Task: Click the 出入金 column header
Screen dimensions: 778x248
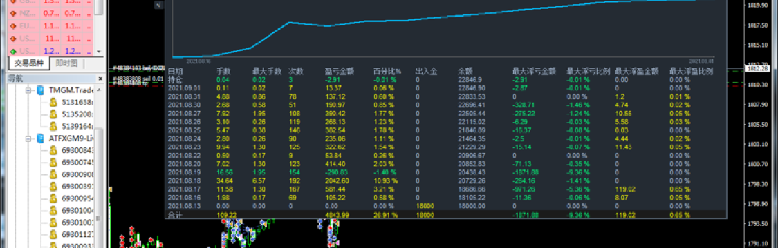Action: (x=426, y=71)
